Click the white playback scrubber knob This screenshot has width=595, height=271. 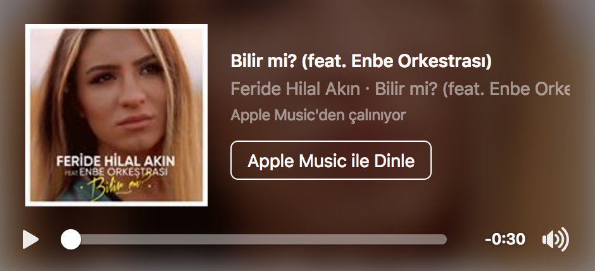(71, 239)
